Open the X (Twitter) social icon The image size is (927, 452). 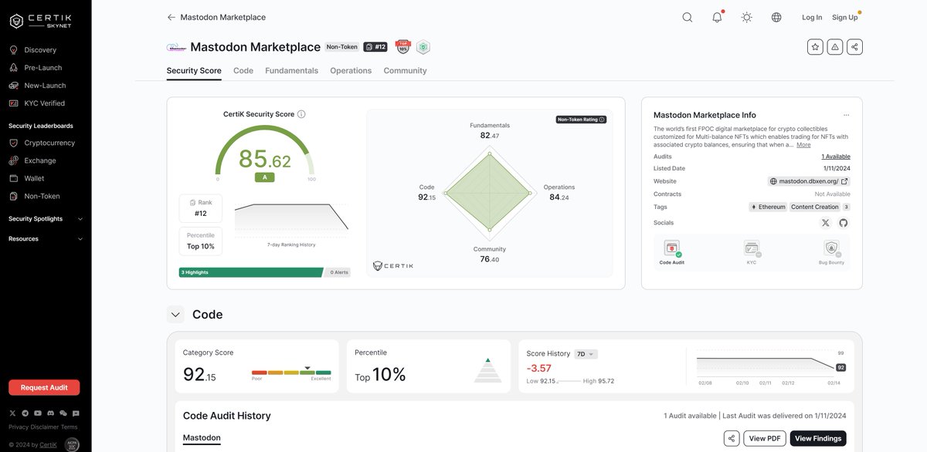click(x=823, y=221)
